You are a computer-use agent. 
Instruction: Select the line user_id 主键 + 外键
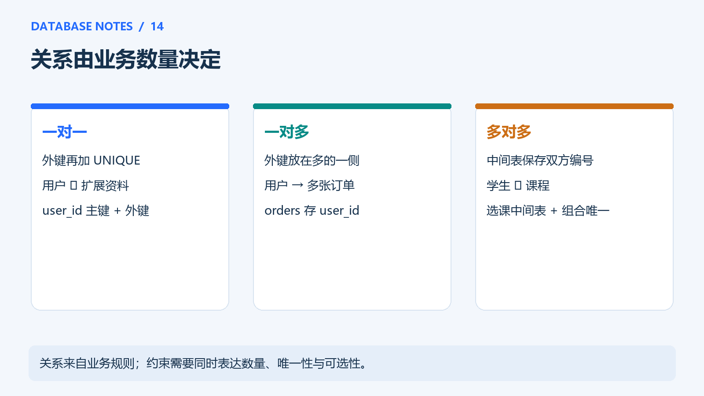[96, 211]
